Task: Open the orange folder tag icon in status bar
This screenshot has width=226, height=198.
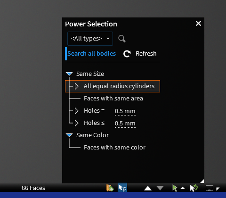Action: [x=110, y=188]
